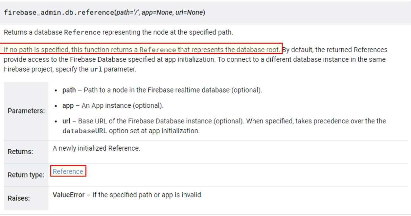Click the 'Reference' code word in first sentence

pos(83,32)
